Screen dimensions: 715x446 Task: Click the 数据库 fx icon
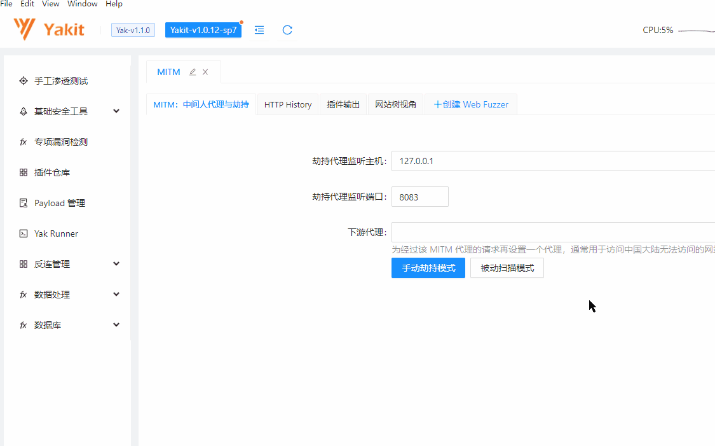click(x=24, y=326)
